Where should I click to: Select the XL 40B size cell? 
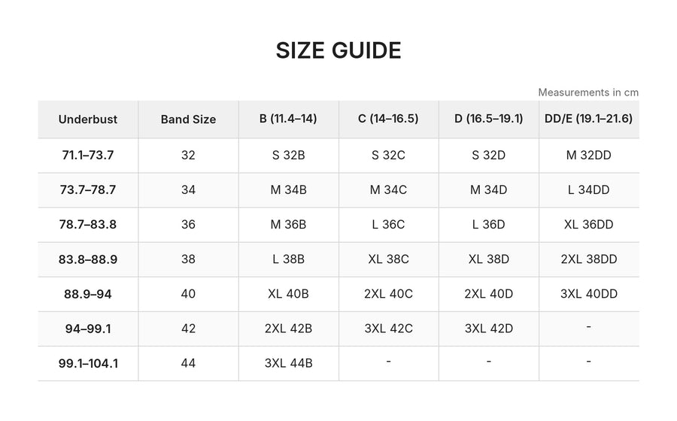pos(288,294)
